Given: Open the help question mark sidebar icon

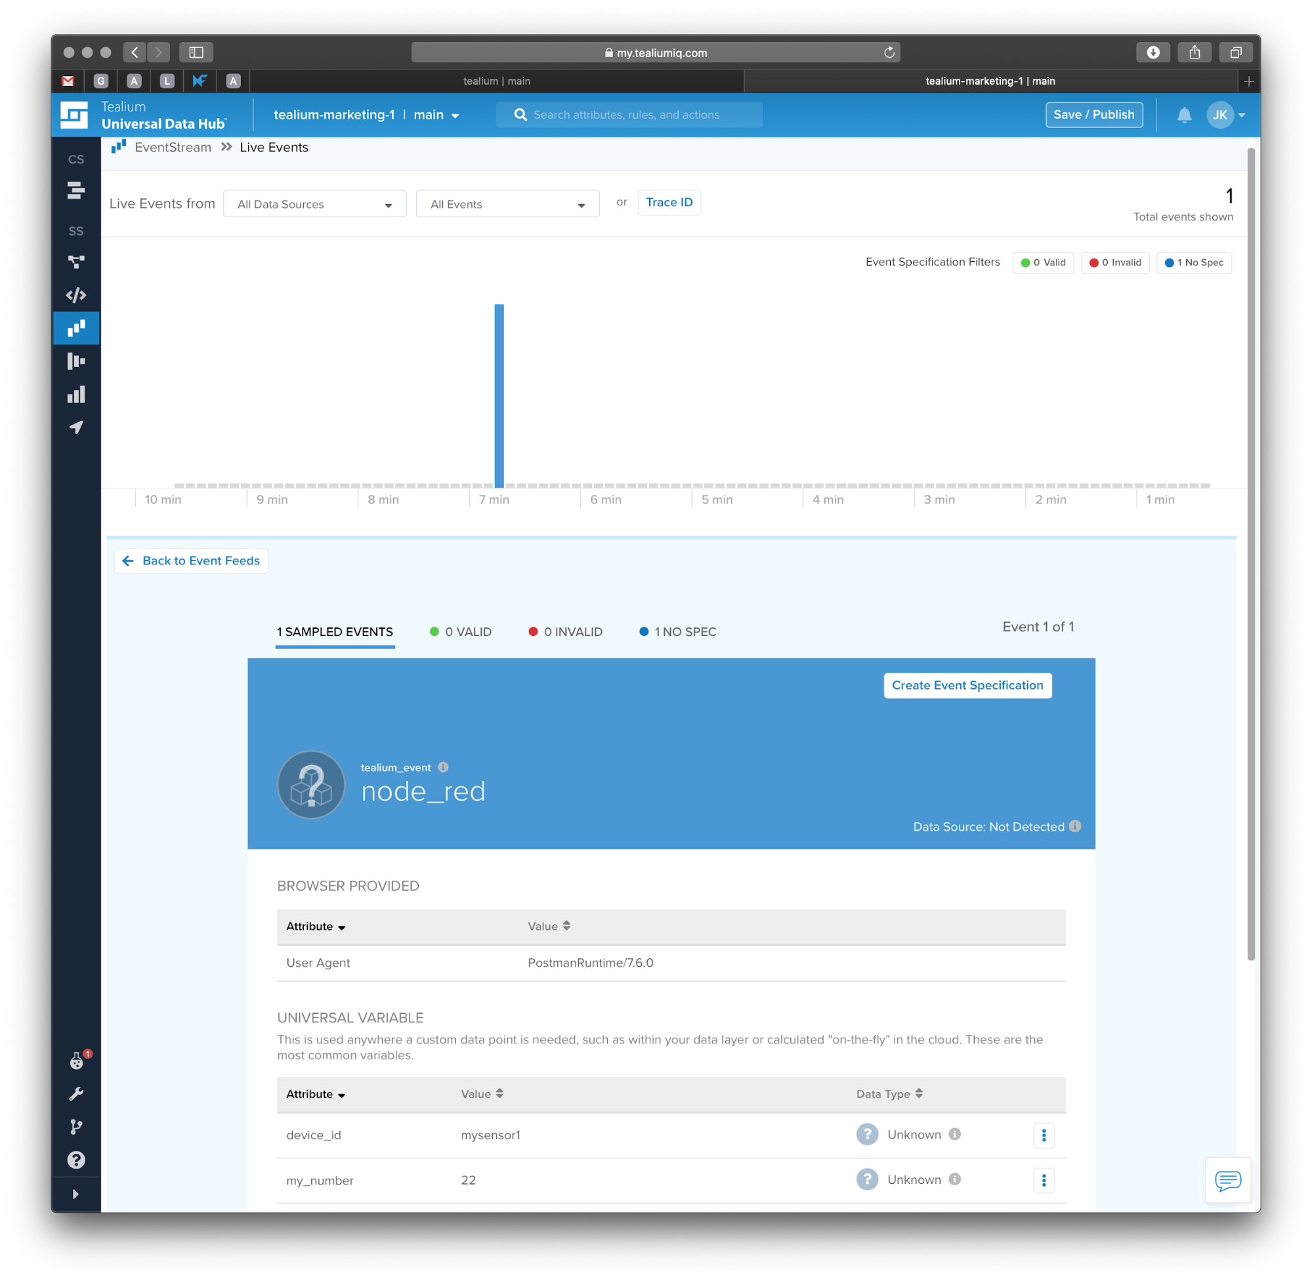Looking at the screenshot, I should click(x=76, y=1160).
